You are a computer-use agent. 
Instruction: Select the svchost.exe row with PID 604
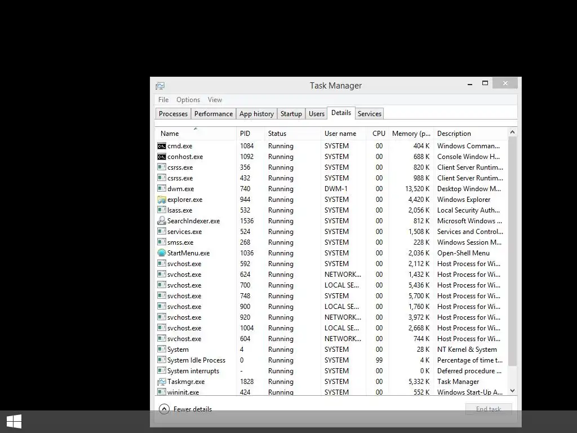(331, 338)
